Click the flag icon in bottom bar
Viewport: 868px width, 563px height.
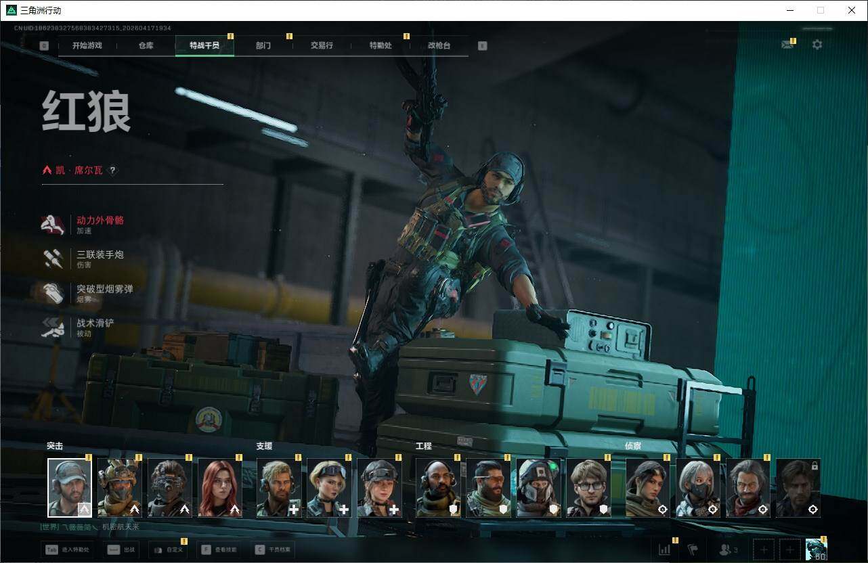[692, 549]
